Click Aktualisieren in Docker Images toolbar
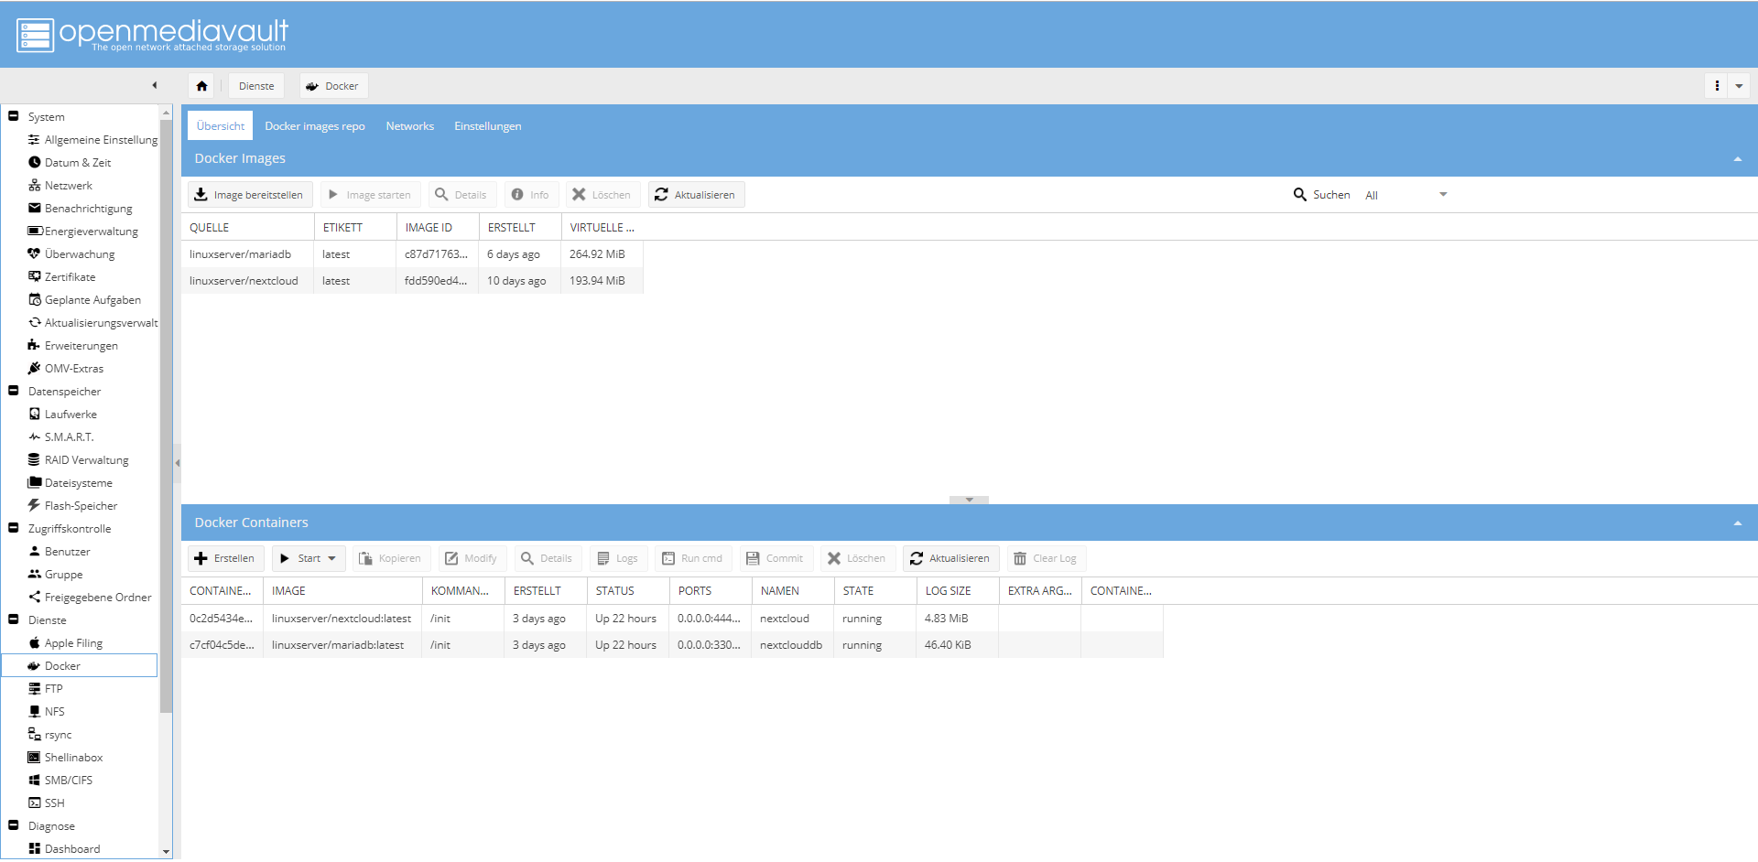This screenshot has width=1758, height=862. click(697, 195)
